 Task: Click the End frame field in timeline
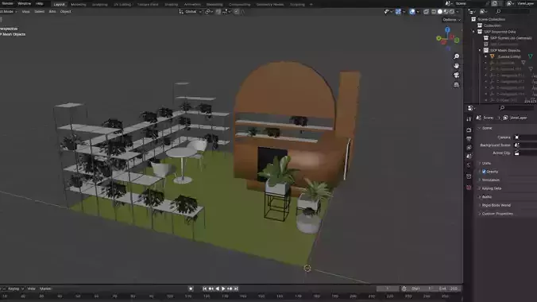(449, 288)
